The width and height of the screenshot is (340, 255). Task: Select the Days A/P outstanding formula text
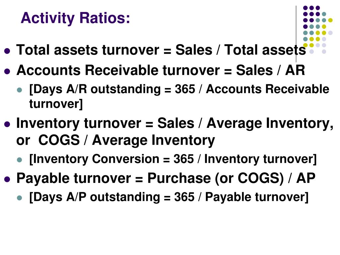point(169,197)
